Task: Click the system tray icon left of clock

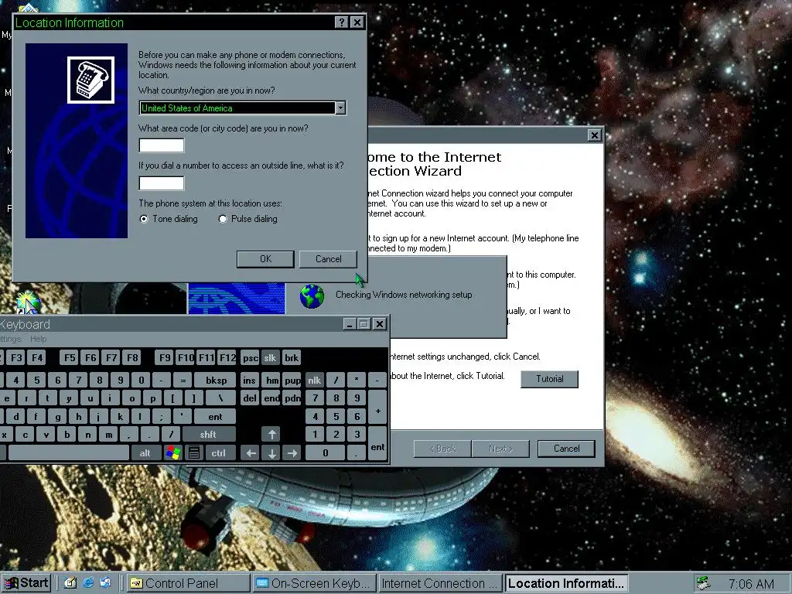Action: (703, 583)
